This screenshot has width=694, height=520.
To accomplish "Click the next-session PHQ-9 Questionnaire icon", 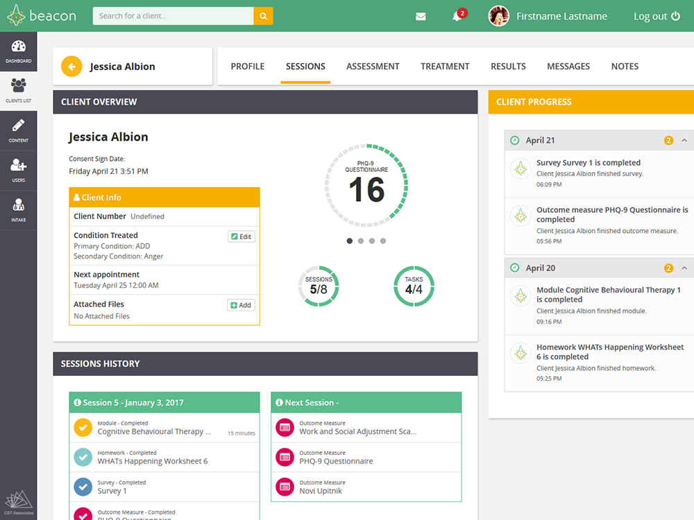I will [x=285, y=457].
